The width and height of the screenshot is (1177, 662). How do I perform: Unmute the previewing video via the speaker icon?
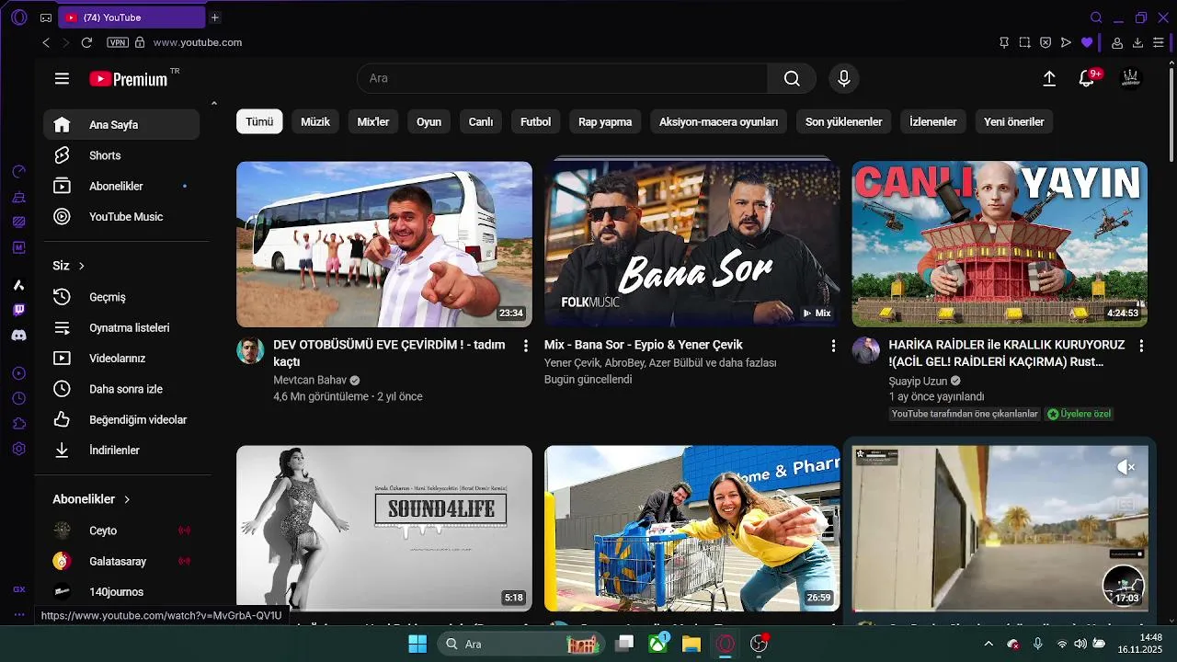point(1126,467)
